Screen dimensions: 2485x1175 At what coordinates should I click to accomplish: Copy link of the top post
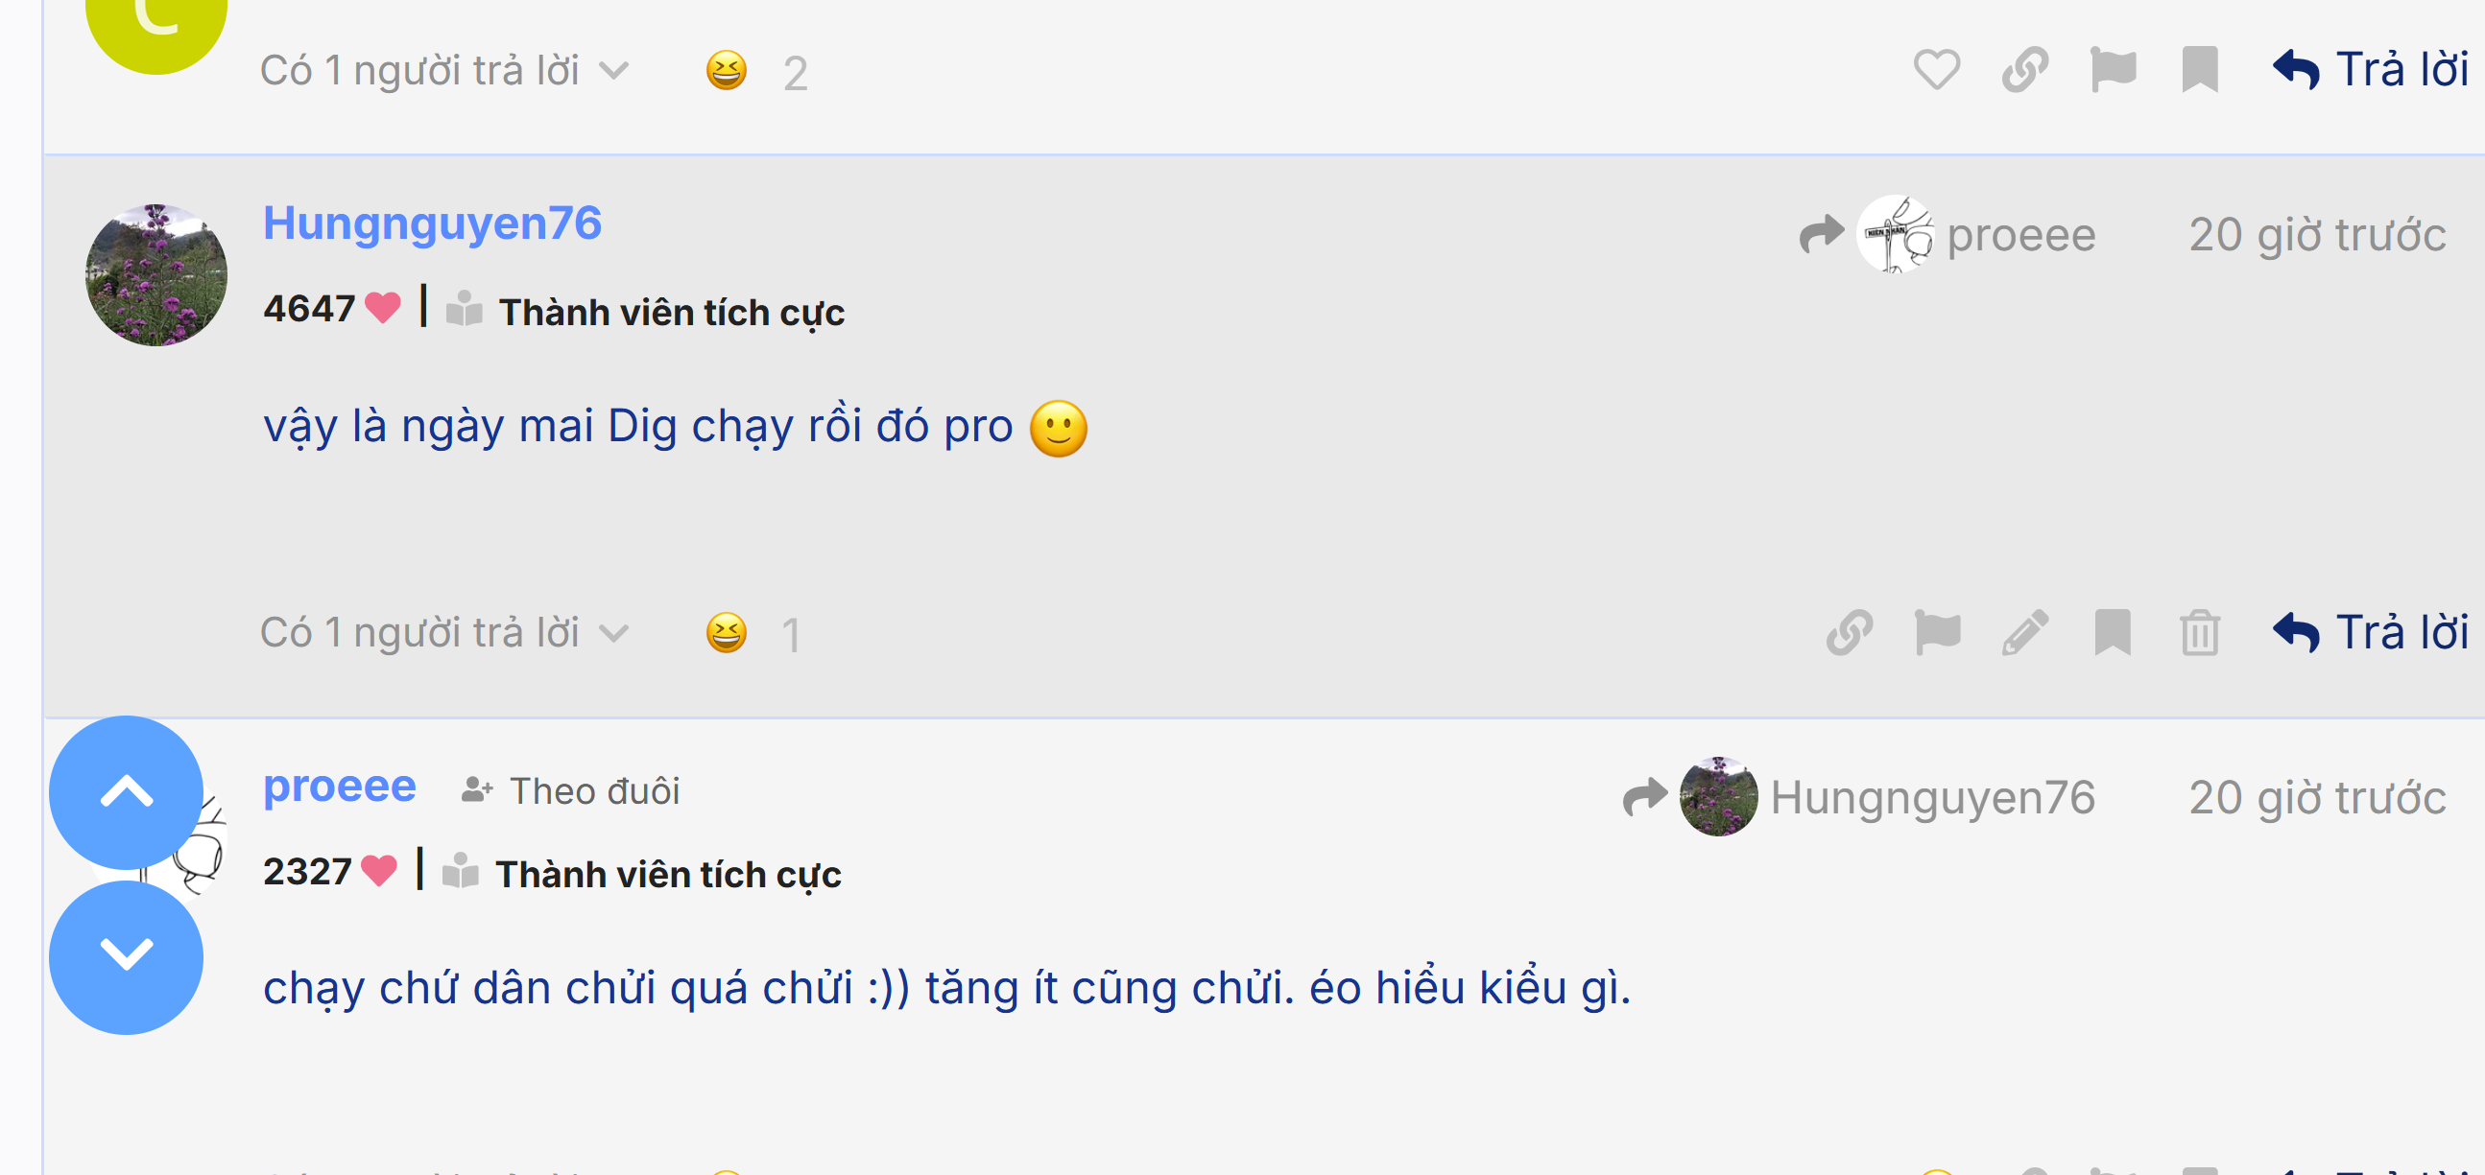(x=2024, y=69)
